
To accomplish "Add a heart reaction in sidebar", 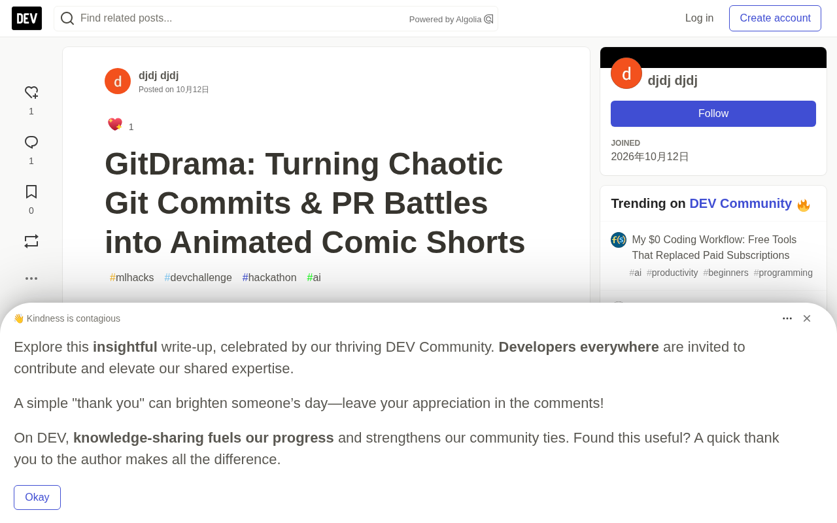I will (31, 93).
